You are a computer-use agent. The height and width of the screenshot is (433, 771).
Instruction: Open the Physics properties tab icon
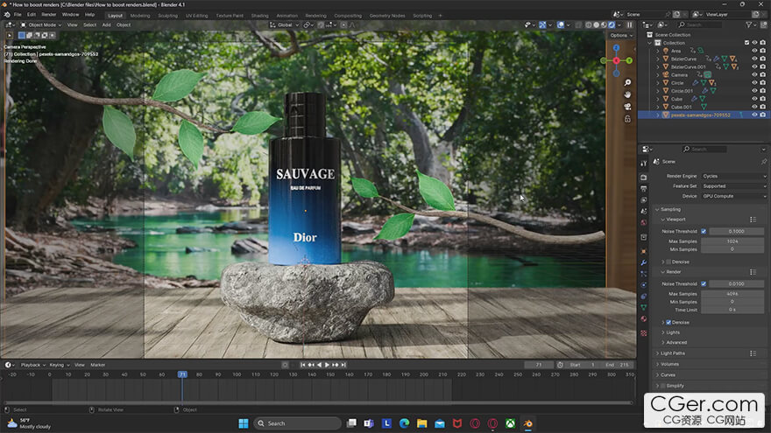pos(644,285)
